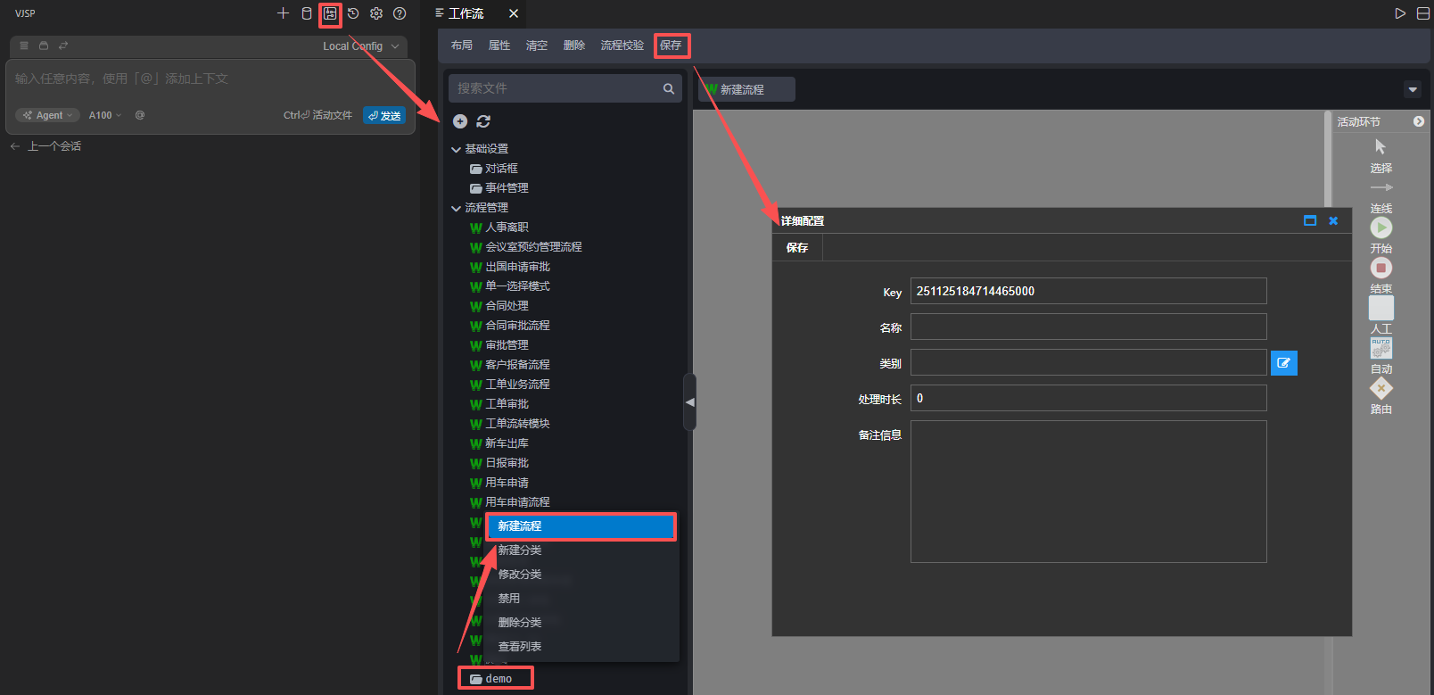Image resolution: width=1434 pixels, height=695 pixels.
Task: Collapse the 流程管理 tree section
Action: 457,208
